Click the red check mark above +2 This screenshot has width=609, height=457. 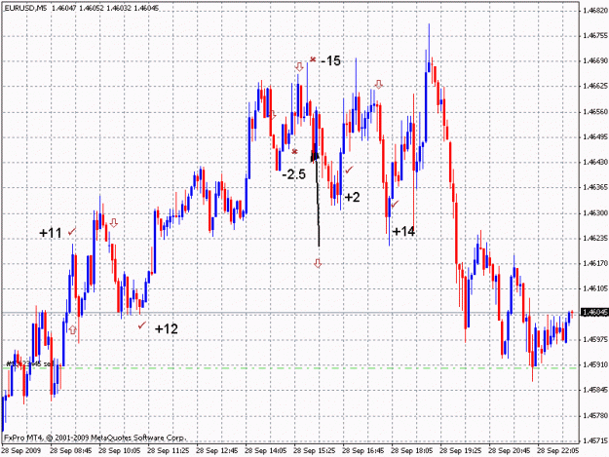(350, 170)
